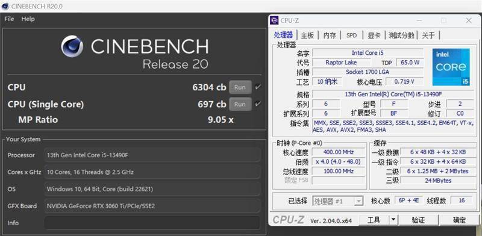Screen dimensions: 482x236
Task: Switch to the 主板 tab
Action: pos(307,36)
